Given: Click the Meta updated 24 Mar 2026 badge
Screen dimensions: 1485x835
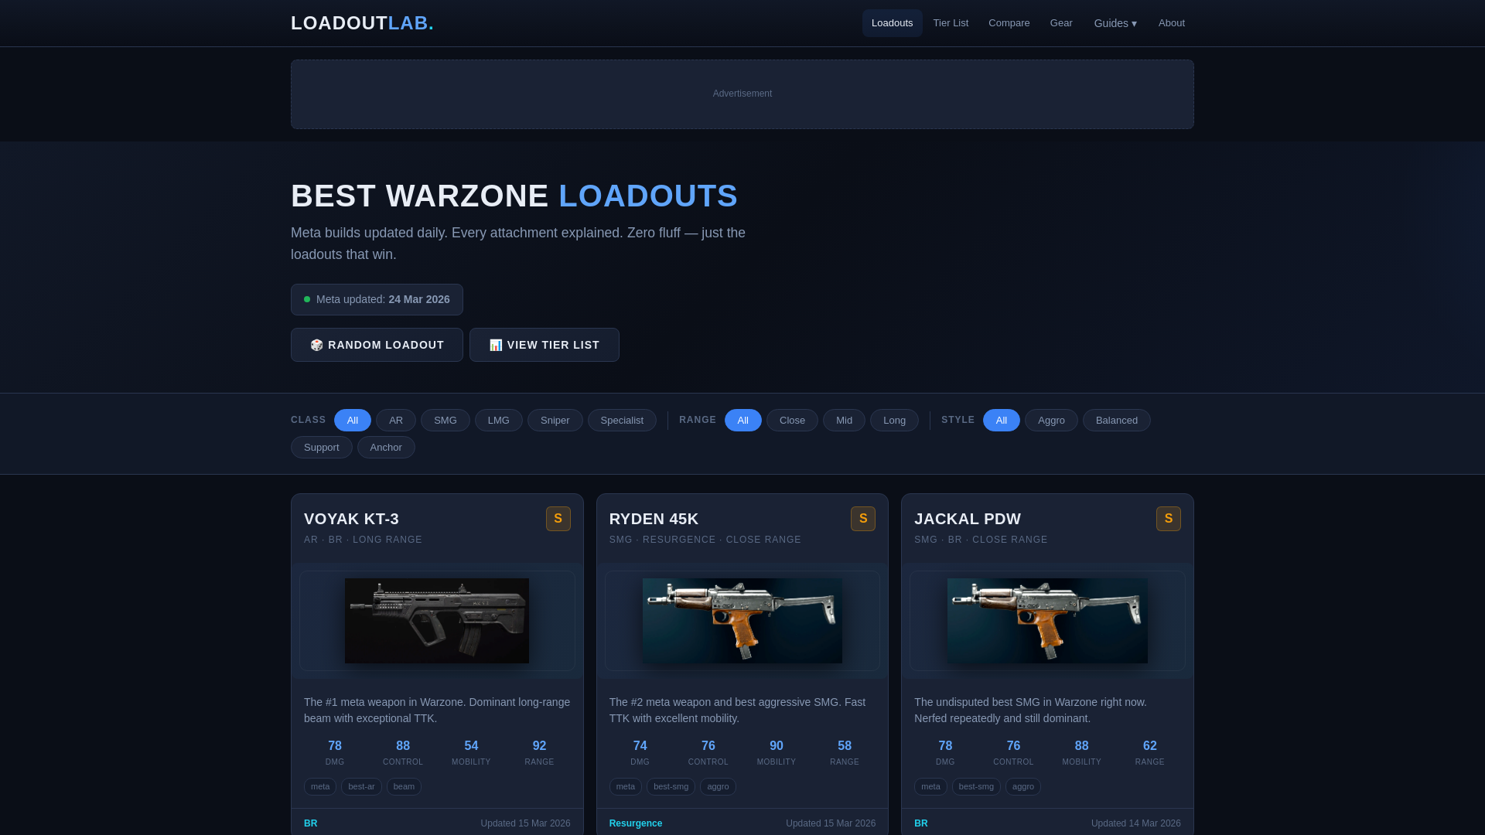Looking at the screenshot, I should 377,299.
